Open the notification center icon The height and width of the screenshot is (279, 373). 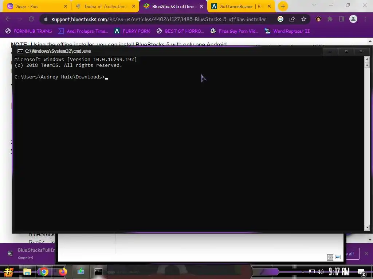[362, 272]
